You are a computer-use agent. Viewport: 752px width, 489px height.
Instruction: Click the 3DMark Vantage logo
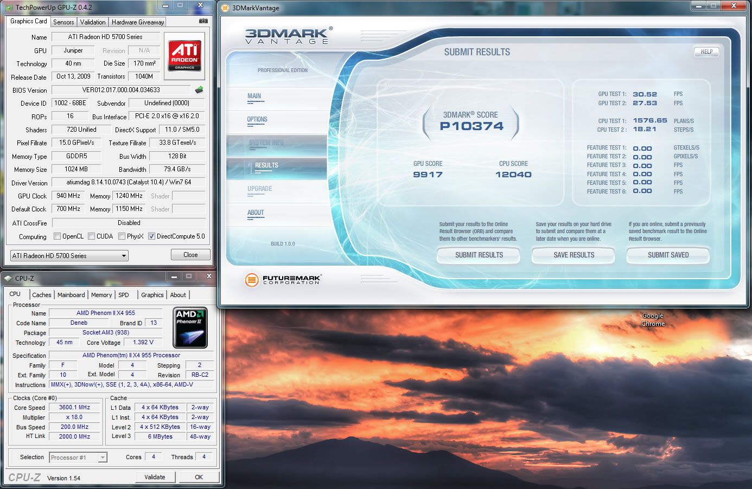pyautogui.click(x=289, y=36)
